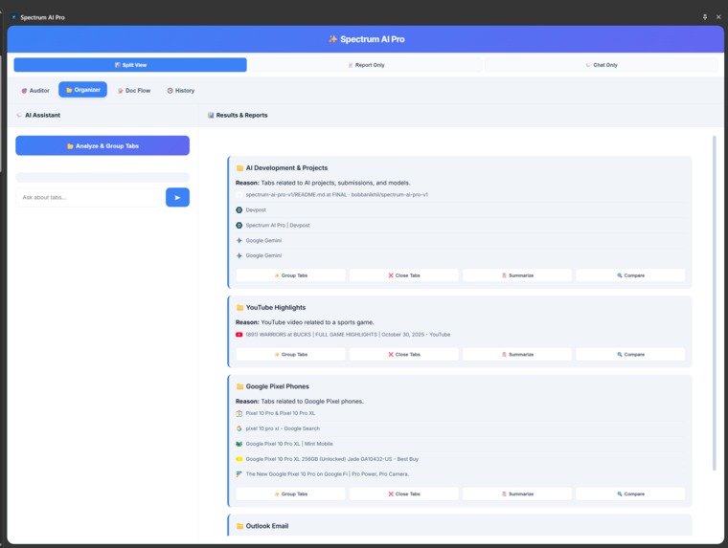Viewport: 728px width, 548px height.
Task: Open the first Google Gemini tab entry
Action: [263, 241]
